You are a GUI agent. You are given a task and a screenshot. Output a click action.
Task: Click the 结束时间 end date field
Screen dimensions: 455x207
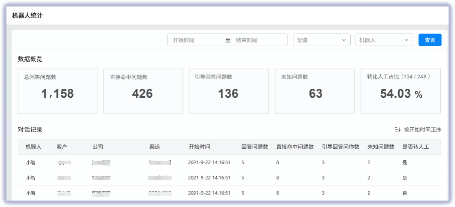[x=258, y=40]
